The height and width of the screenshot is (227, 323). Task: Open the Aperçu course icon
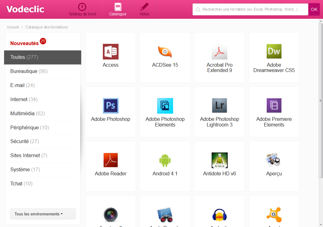[273, 160]
